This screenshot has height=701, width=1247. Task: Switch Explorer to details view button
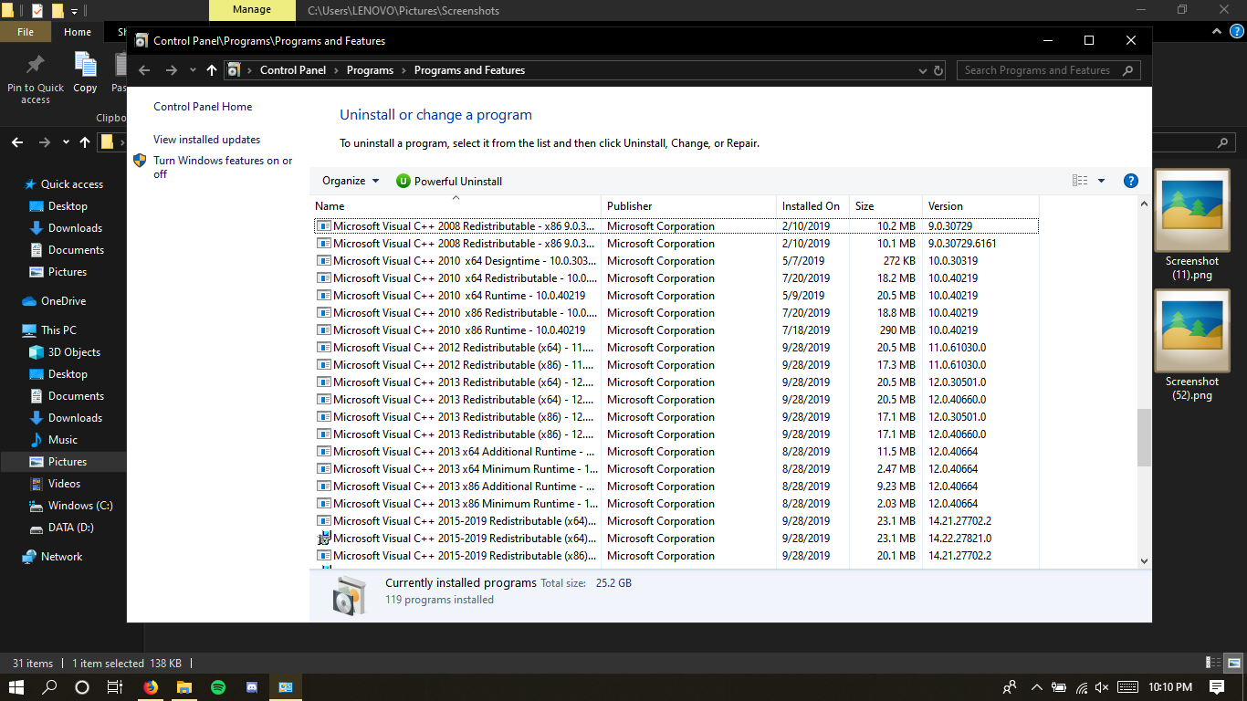(1214, 663)
